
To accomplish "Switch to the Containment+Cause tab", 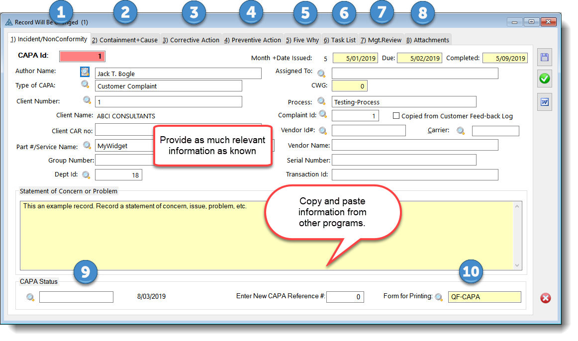I will [124, 40].
